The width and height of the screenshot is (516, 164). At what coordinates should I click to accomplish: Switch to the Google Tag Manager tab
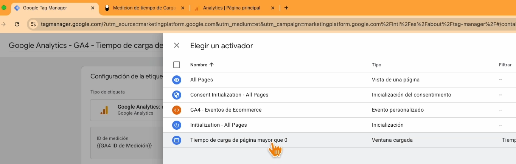pyautogui.click(x=54, y=8)
